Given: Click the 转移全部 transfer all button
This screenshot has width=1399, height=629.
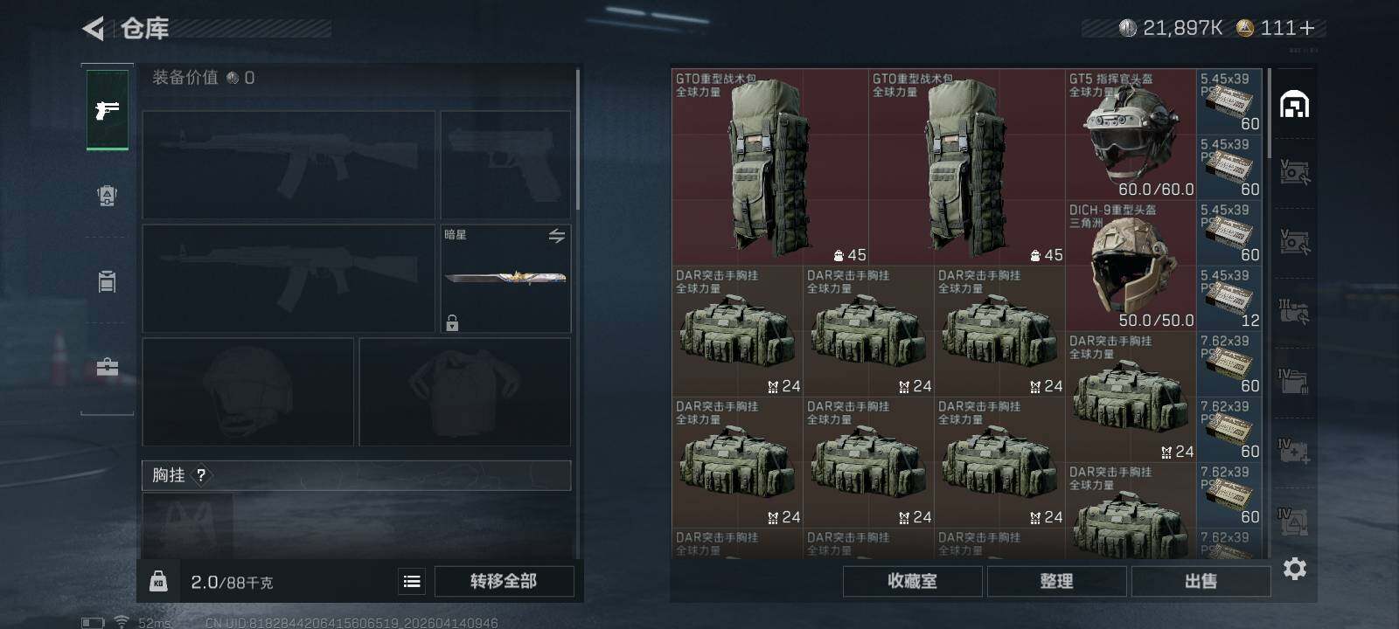Looking at the screenshot, I should (x=504, y=581).
